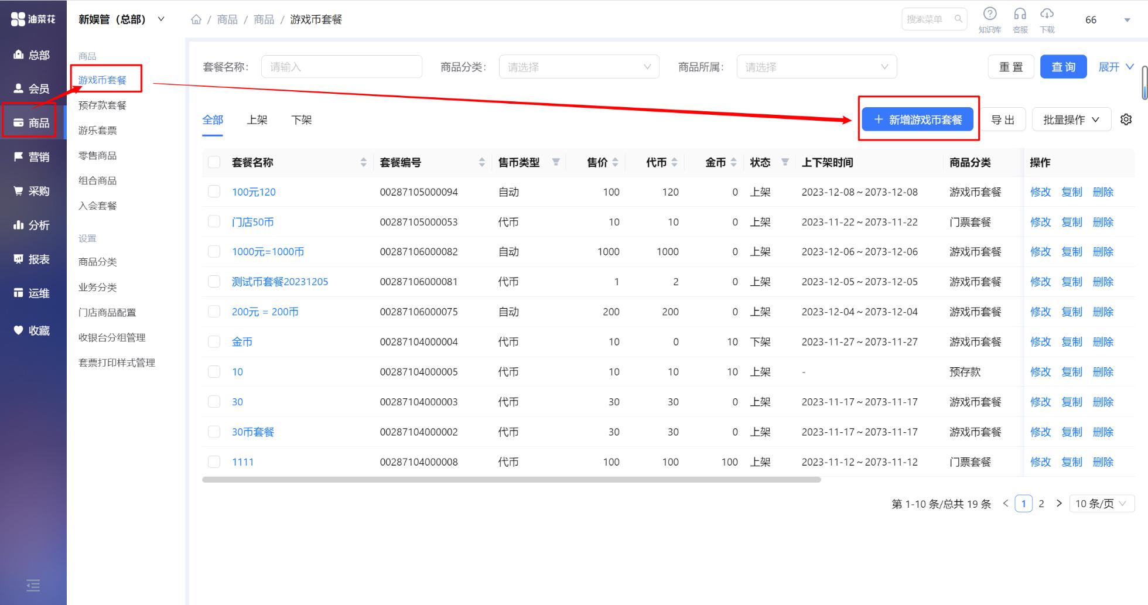This screenshot has width=1148, height=605.
Task: Open the 知识库 help icon
Action: pyautogui.click(x=989, y=14)
